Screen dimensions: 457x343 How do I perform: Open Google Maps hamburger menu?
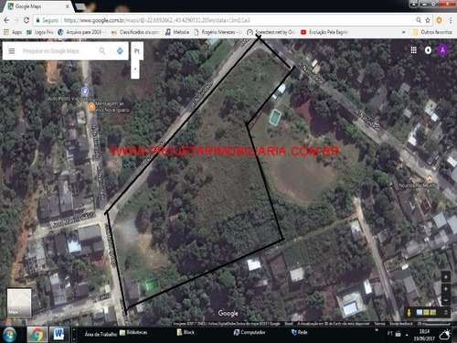click(x=12, y=51)
